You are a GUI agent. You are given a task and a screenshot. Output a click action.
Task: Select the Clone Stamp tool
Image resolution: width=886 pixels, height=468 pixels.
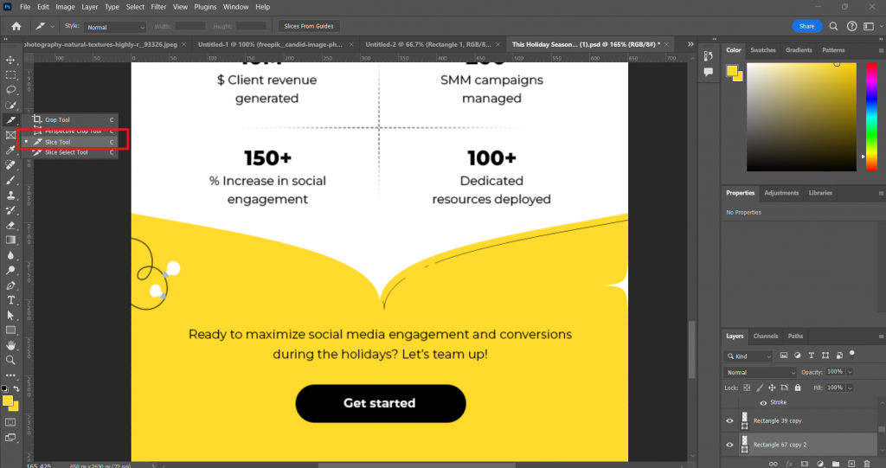10,195
